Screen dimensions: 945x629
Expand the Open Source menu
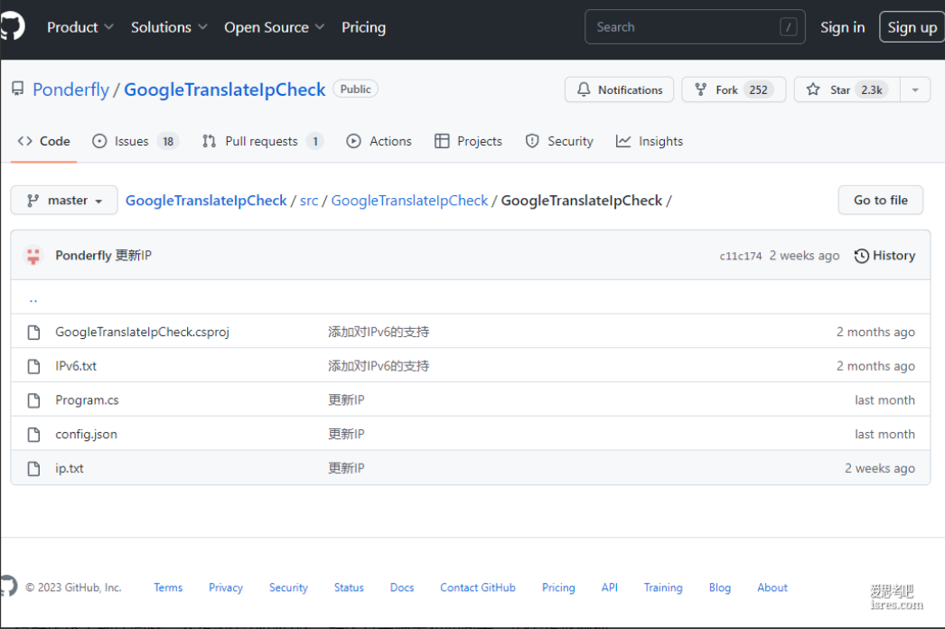[275, 27]
